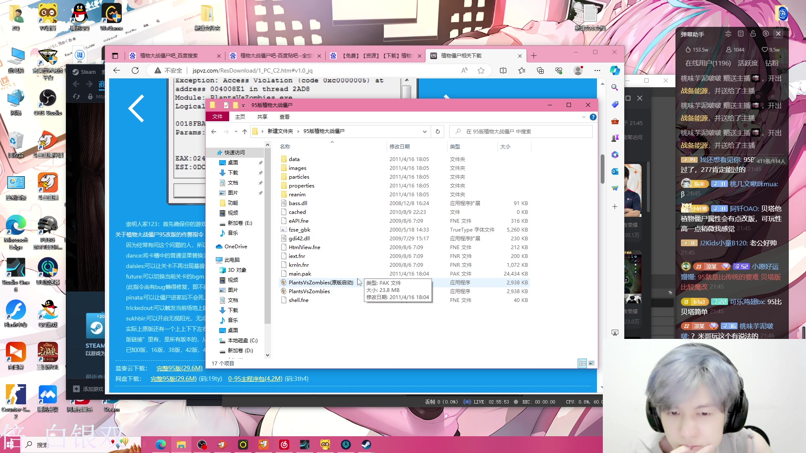Click the 0-95主程序包(4.2M) link
Screen dimensions: 806x453
coord(255,379)
